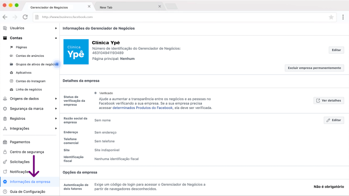The width and height of the screenshot is (349, 196).
Task: Collapse the Contas section arrow
Action: click(56, 38)
